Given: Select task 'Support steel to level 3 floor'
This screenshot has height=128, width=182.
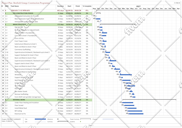Looking at the screenshot, I should pyautogui.click(x=24, y=64).
